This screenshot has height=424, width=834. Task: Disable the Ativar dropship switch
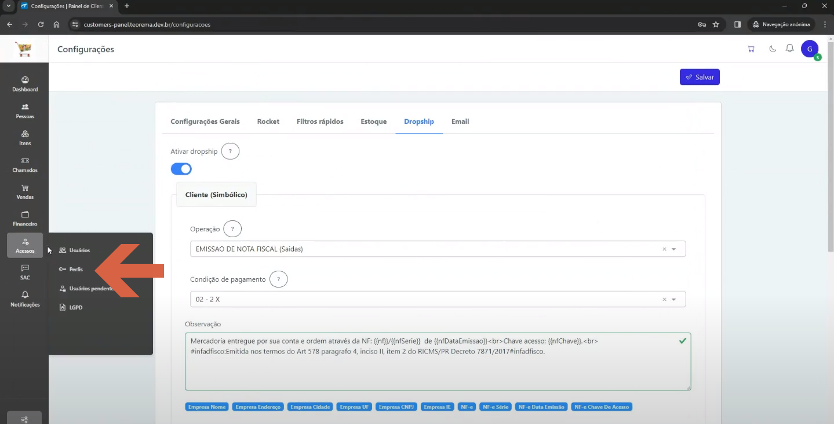[x=181, y=169]
